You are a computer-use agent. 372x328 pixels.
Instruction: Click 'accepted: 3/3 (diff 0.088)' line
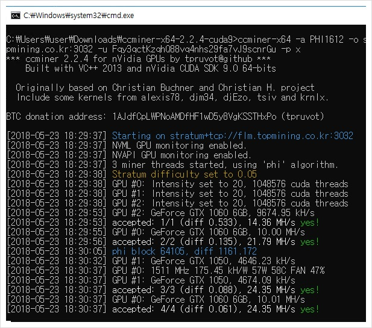[215, 290]
